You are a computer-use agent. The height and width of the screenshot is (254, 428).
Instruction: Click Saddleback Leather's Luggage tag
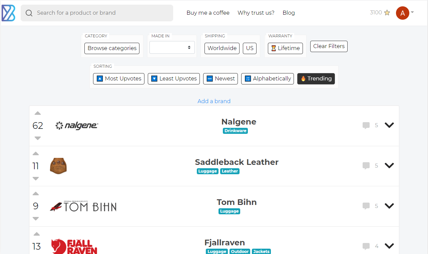point(207,171)
